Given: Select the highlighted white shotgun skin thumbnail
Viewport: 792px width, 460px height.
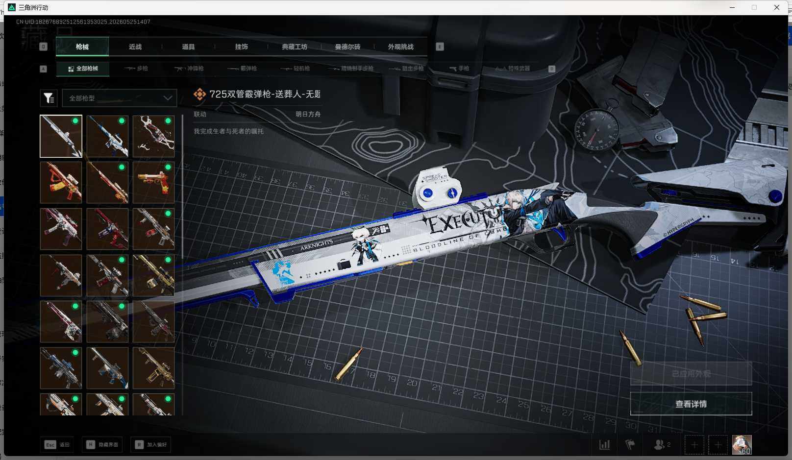Looking at the screenshot, I should pos(61,136).
